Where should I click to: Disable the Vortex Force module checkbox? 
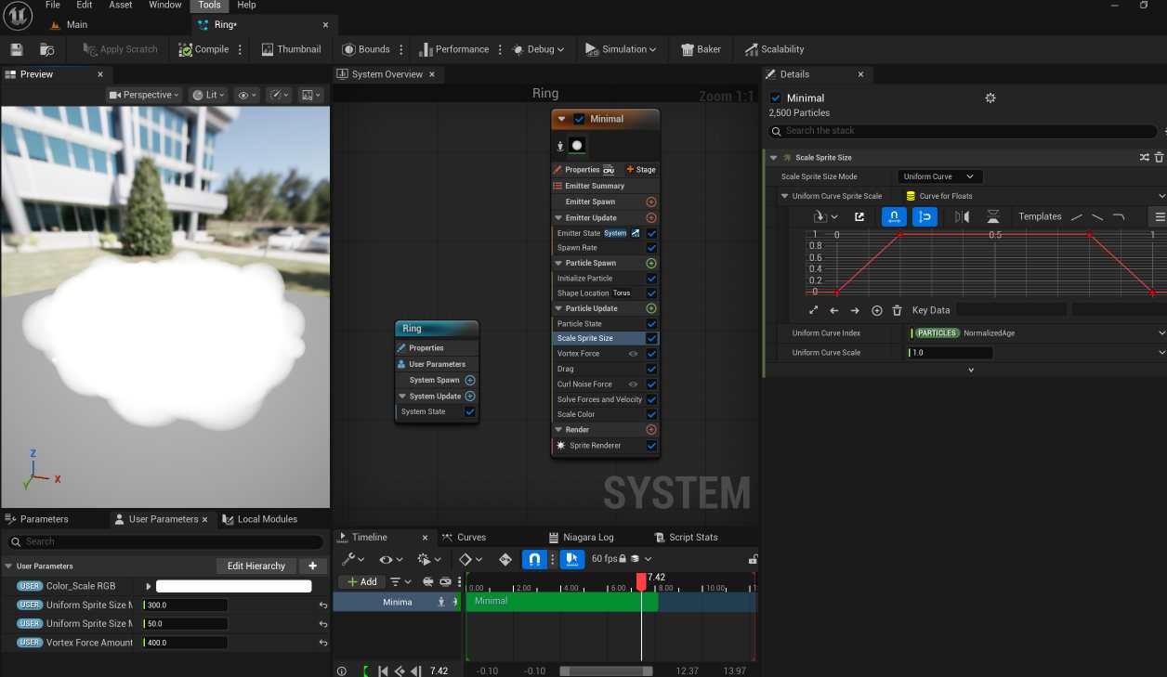coord(651,354)
